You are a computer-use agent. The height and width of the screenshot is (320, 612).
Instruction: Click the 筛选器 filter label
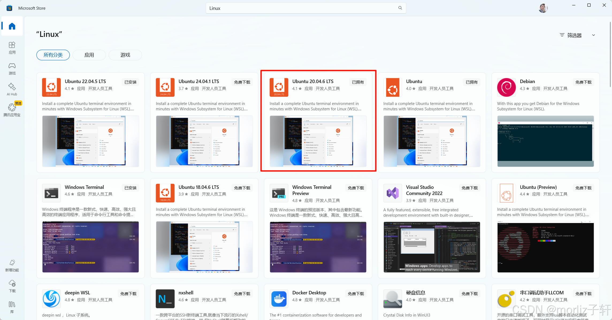[x=574, y=35]
